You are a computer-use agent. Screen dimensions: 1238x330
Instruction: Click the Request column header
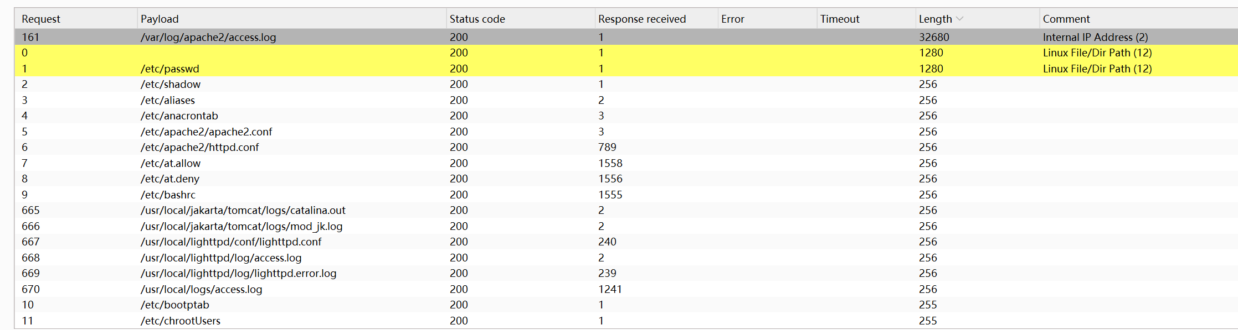(41, 19)
